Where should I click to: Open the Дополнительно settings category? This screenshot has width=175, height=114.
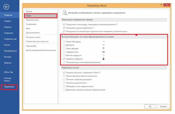click(x=33, y=33)
